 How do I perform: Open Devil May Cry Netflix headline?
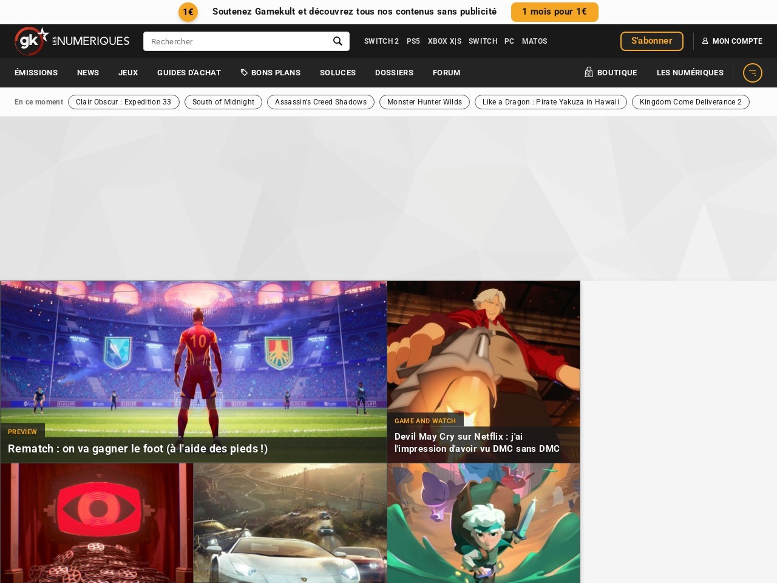pyautogui.click(x=477, y=443)
